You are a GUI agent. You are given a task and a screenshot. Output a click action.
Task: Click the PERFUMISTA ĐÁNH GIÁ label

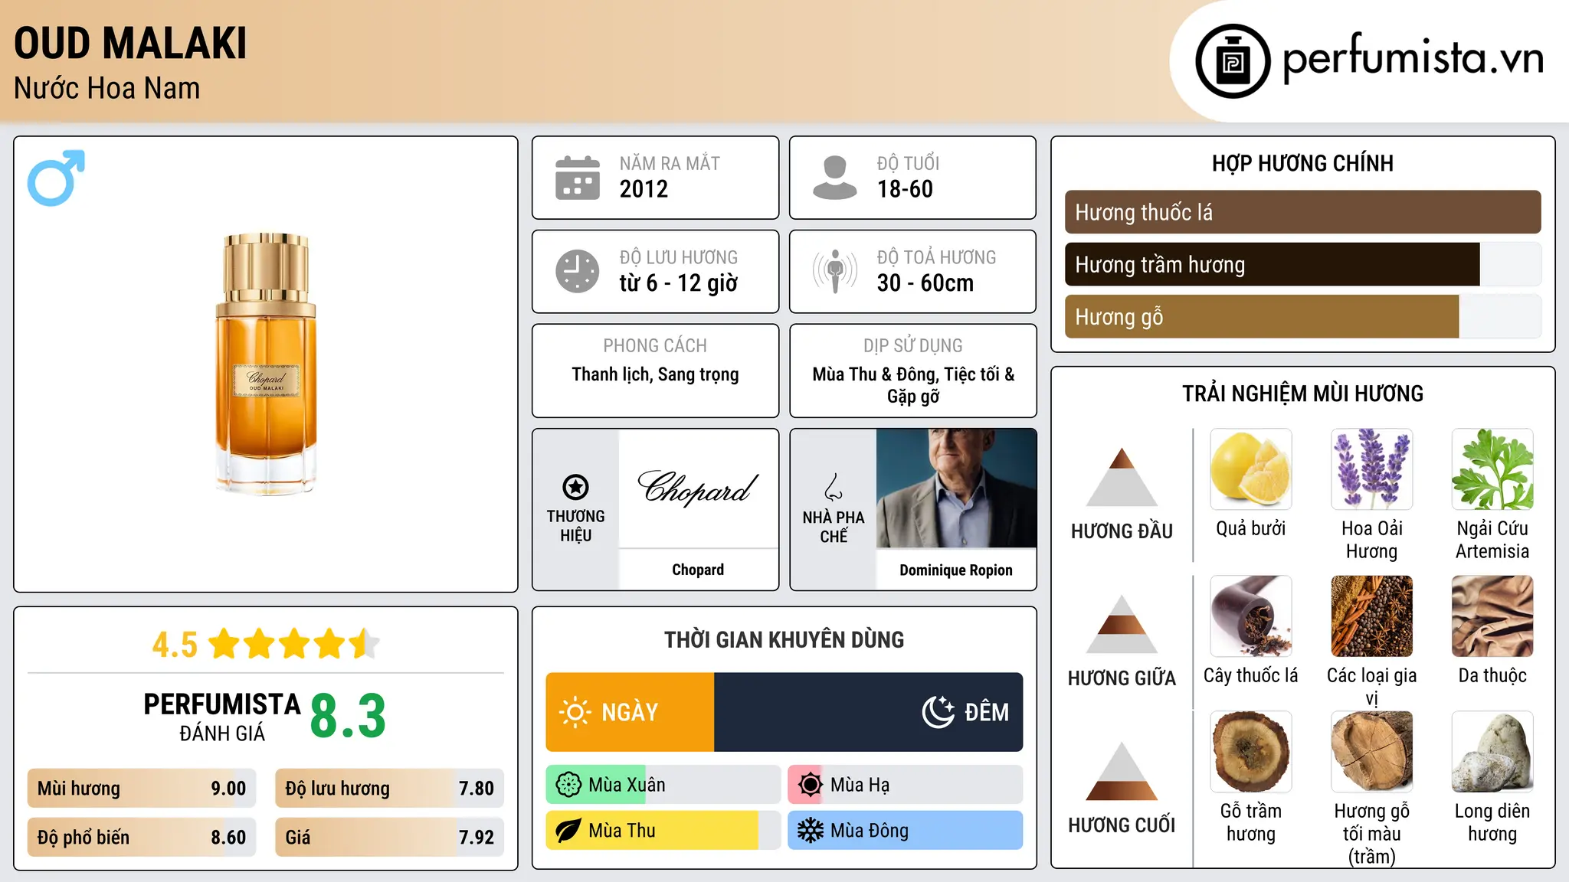[222, 717]
